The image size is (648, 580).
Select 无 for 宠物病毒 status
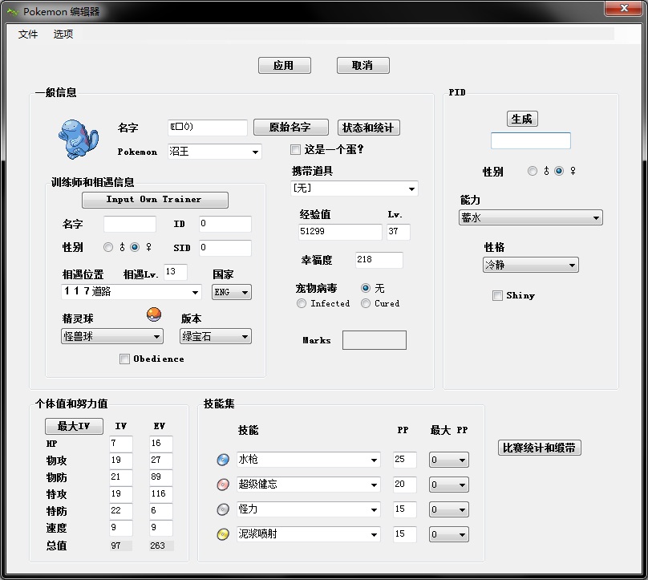coord(366,288)
